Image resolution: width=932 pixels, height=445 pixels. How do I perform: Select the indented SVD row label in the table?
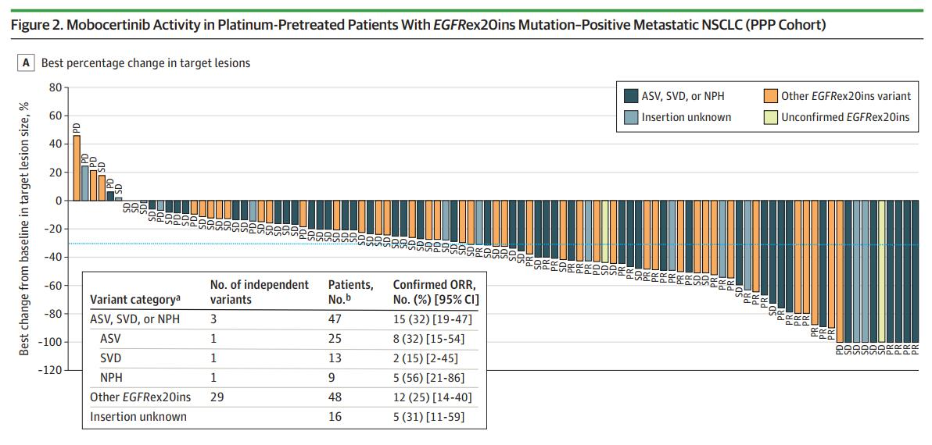(111, 358)
